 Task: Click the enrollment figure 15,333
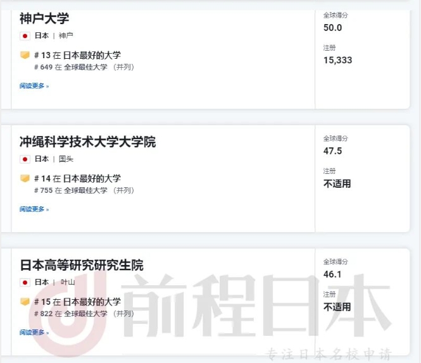(338, 60)
